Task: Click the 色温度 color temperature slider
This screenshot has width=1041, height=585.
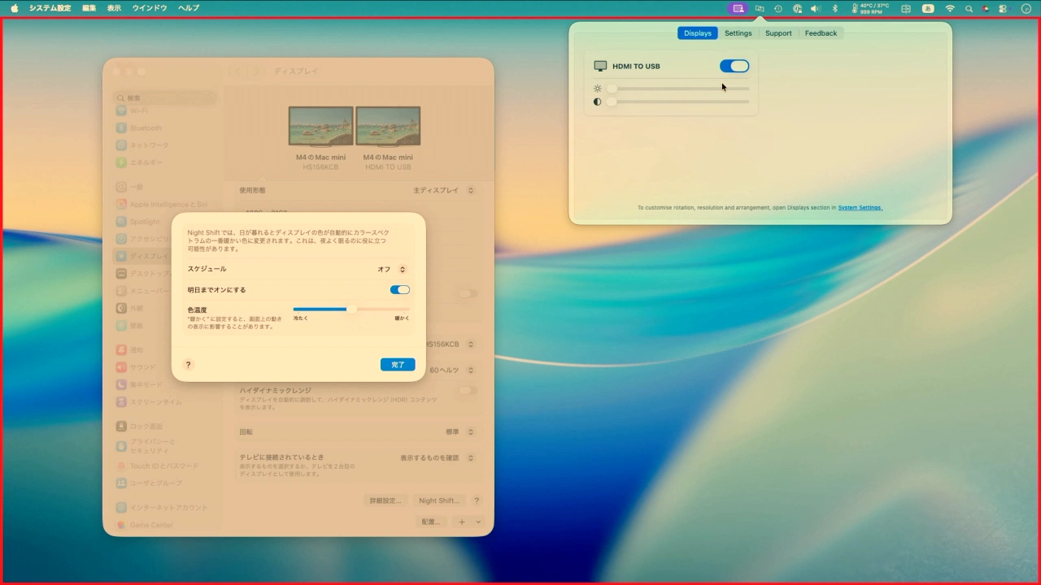Action: [351, 309]
